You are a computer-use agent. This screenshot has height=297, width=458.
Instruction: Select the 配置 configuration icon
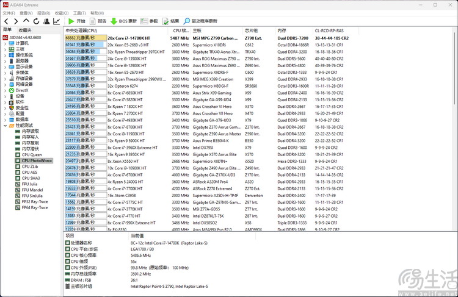click(x=12, y=113)
